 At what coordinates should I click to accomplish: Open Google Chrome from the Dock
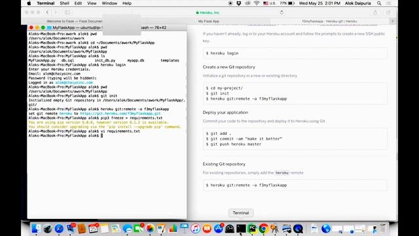[x=263, y=229]
